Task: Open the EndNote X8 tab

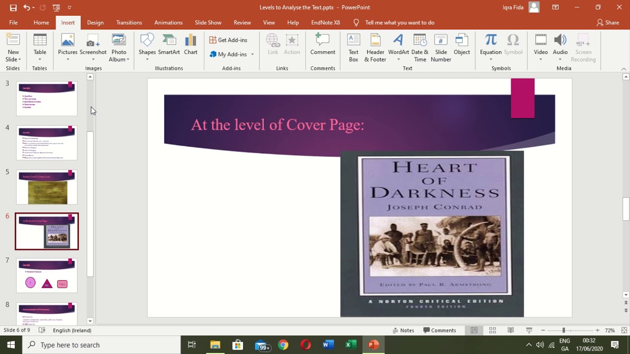Action: (x=325, y=23)
